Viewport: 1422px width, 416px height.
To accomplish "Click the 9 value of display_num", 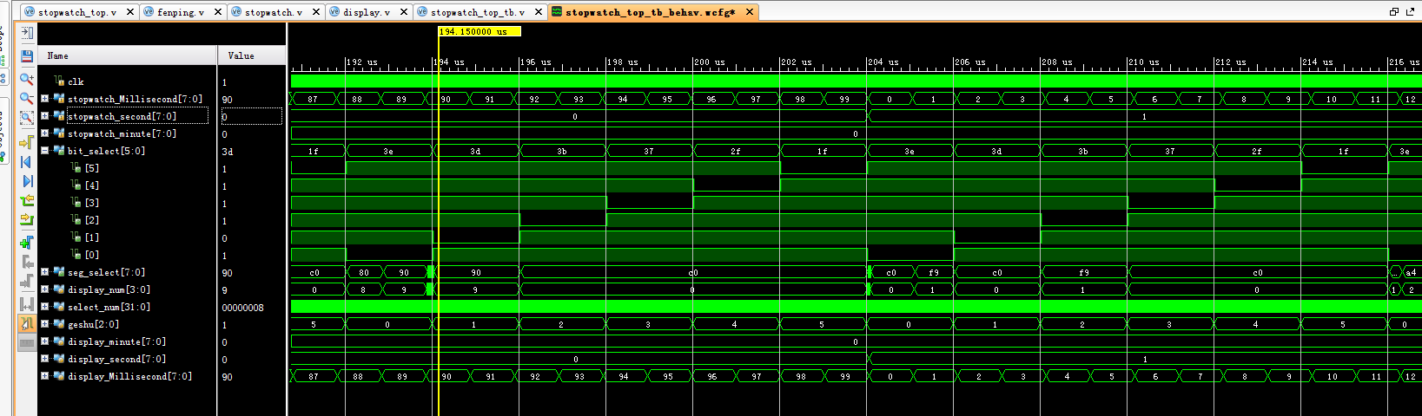I will coord(224,290).
